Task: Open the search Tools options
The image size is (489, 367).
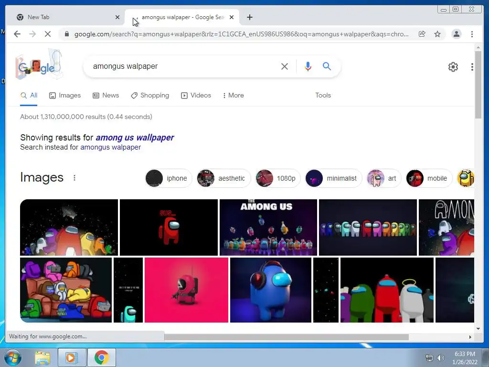Action: 323,96
